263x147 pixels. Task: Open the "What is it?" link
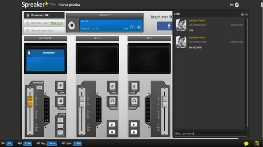pyautogui.click(x=57, y=23)
